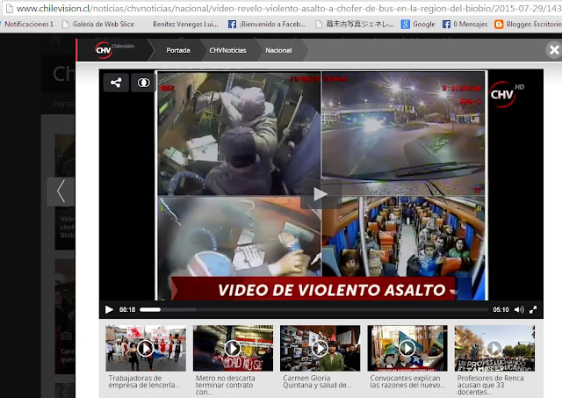Open the Benitez Venegas Lui... bookmark

pyautogui.click(x=185, y=24)
